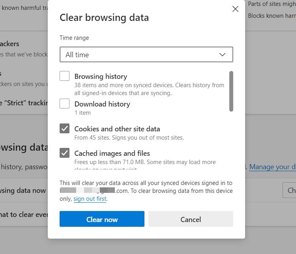Follow the "sign out first" link
The height and width of the screenshot is (254, 296).
click(90, 199)
